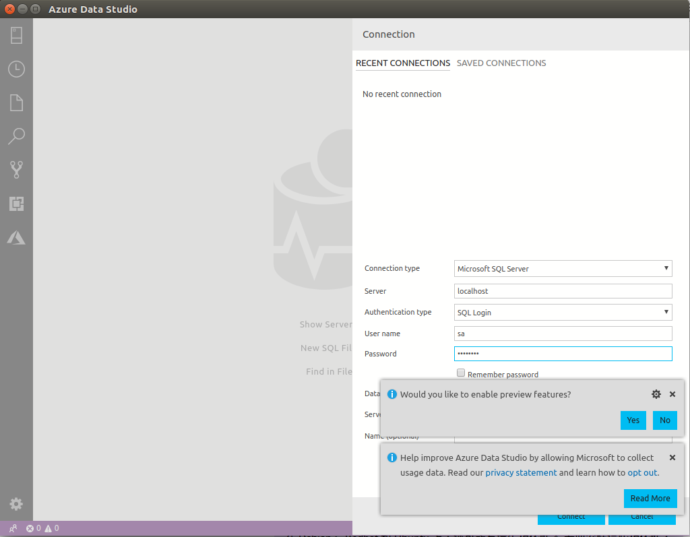Open the Source Control branch icon
This screenshot has height=537, width=690.
coord(16,170)
